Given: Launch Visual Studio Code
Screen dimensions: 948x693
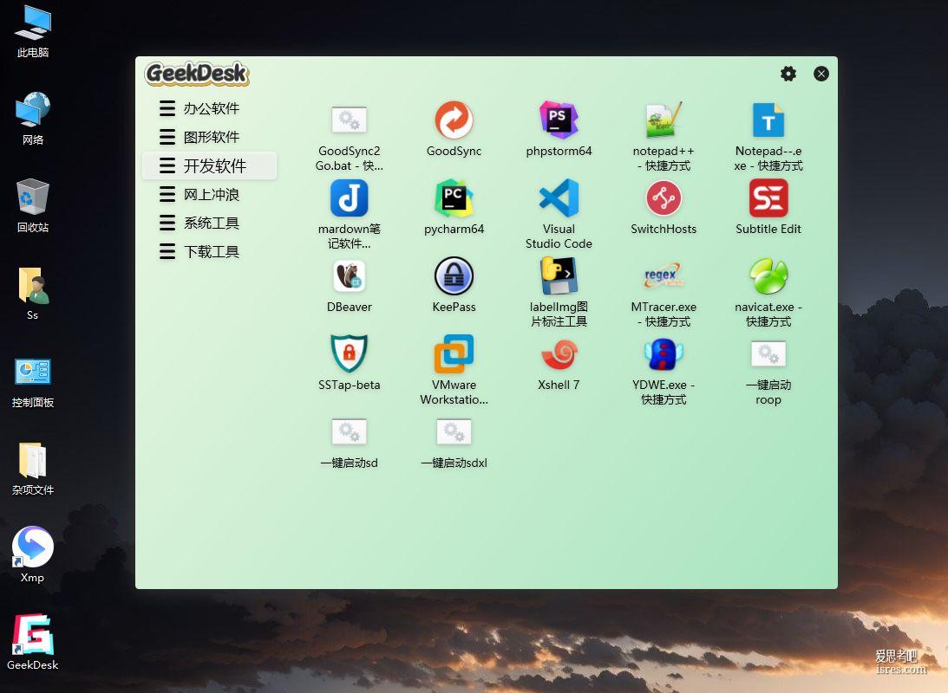Looking at the screenshot, I should (x=559, y=198).
